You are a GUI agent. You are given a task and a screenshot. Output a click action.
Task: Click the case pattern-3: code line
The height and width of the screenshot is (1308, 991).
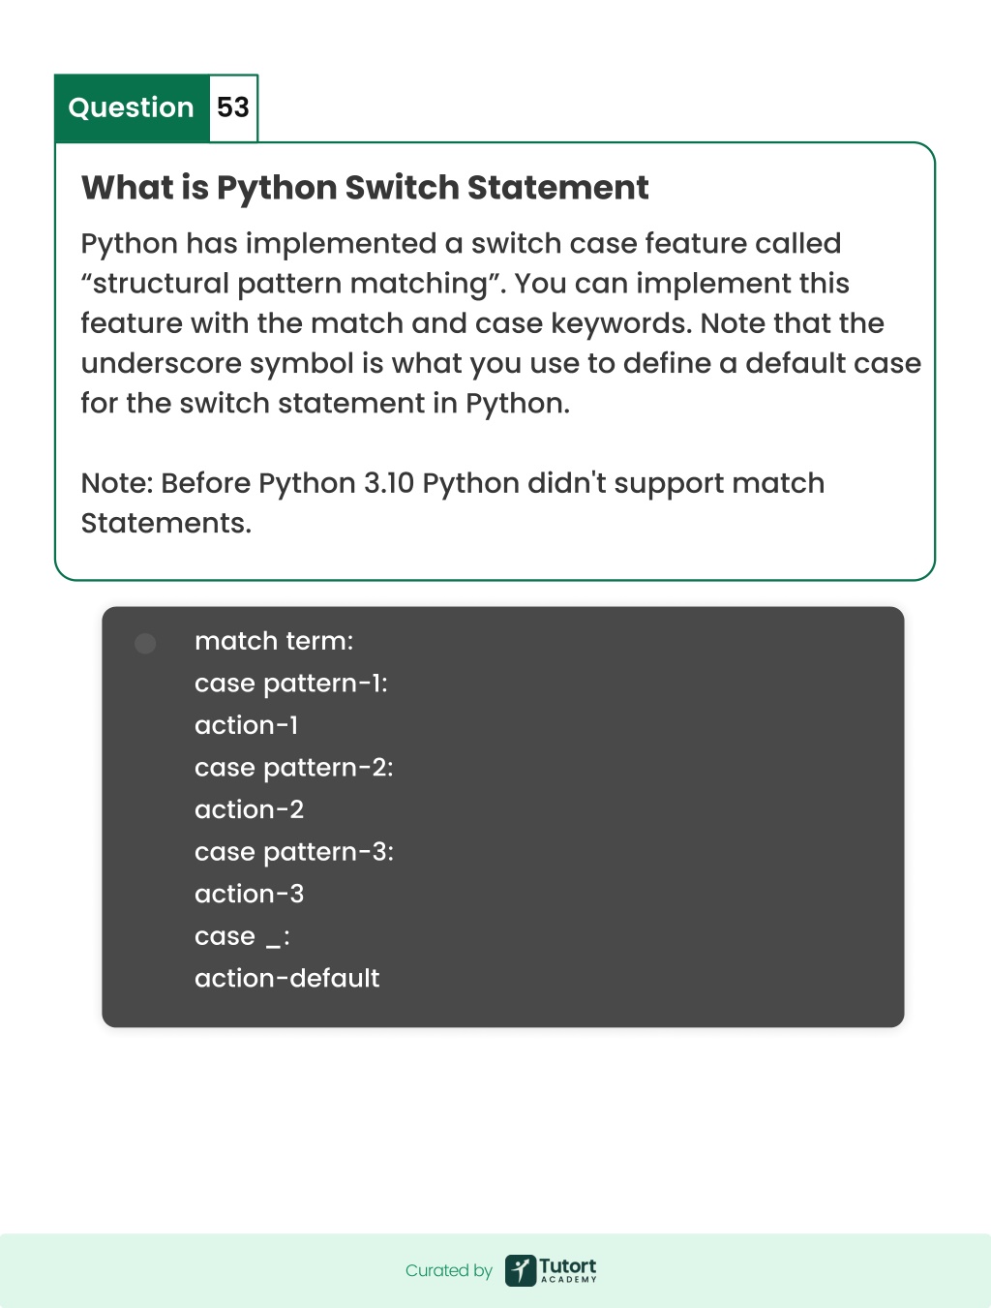[294, 852]
